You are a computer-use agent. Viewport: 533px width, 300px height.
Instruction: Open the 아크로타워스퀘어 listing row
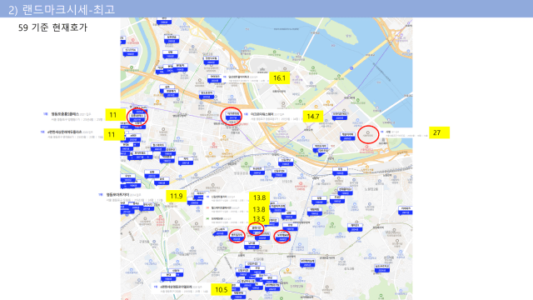(x=272, y=117)
